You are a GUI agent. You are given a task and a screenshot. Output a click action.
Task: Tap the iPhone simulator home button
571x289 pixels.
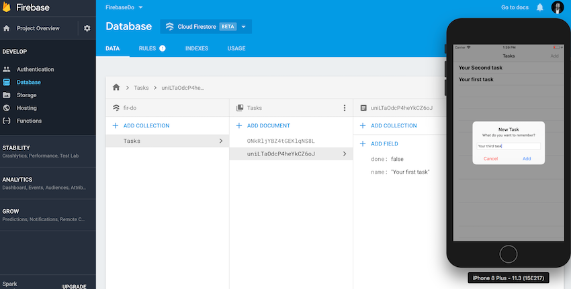508,253
